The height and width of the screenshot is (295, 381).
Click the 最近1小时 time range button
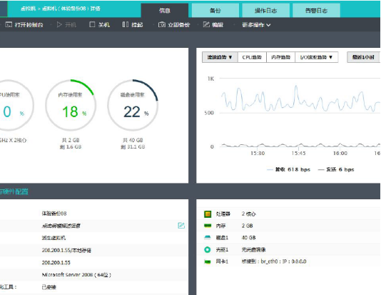(363, 57)
